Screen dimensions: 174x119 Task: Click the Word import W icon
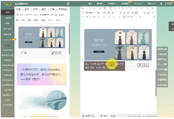coord(121,13)
